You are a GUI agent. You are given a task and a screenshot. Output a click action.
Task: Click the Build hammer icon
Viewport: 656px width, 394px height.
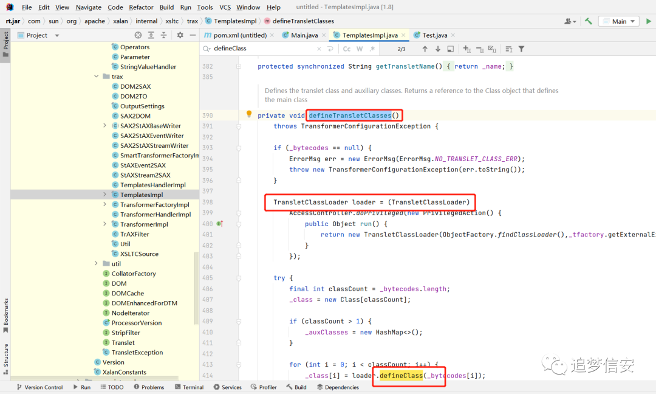pos(589,21)
